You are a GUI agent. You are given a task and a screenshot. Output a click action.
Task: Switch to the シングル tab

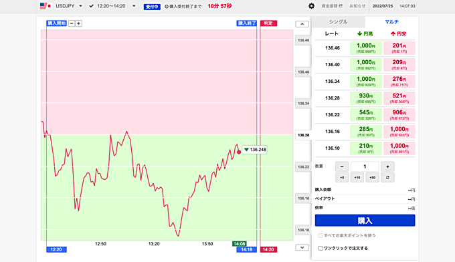coord(338,22)
